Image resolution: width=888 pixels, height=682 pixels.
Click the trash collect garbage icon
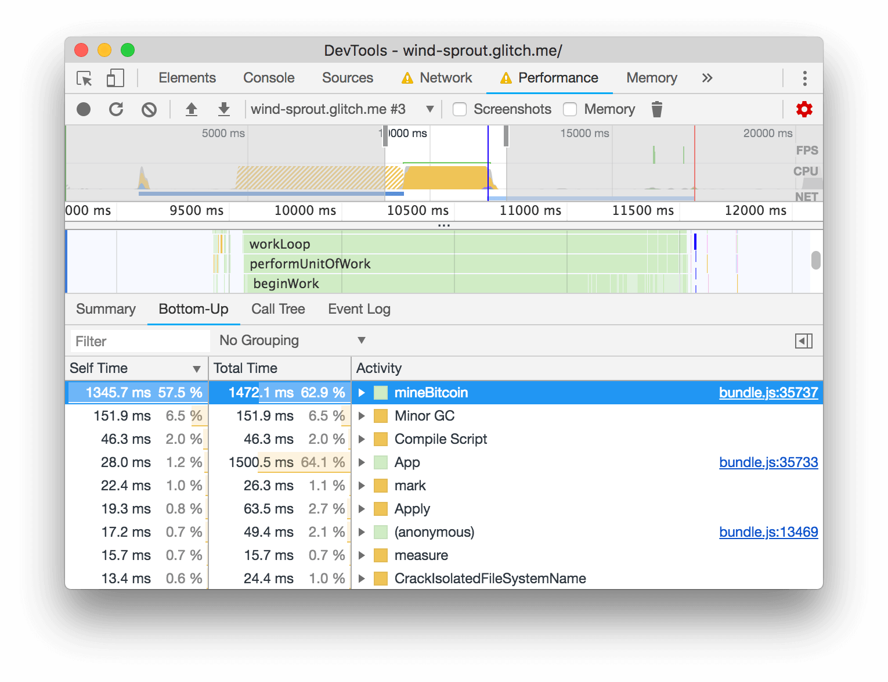[656, 109]
